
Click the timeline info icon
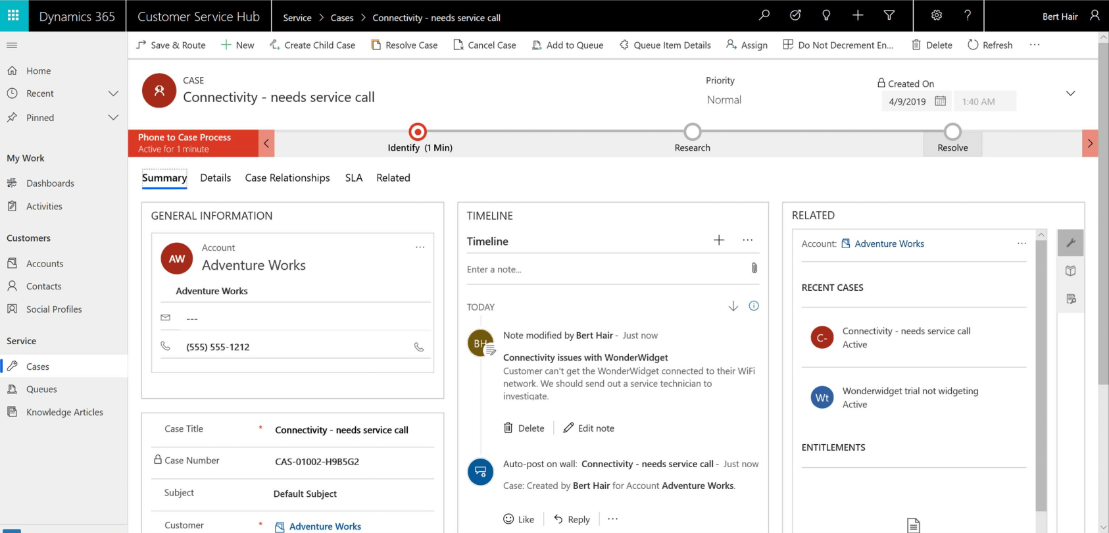tap(754, 306)
